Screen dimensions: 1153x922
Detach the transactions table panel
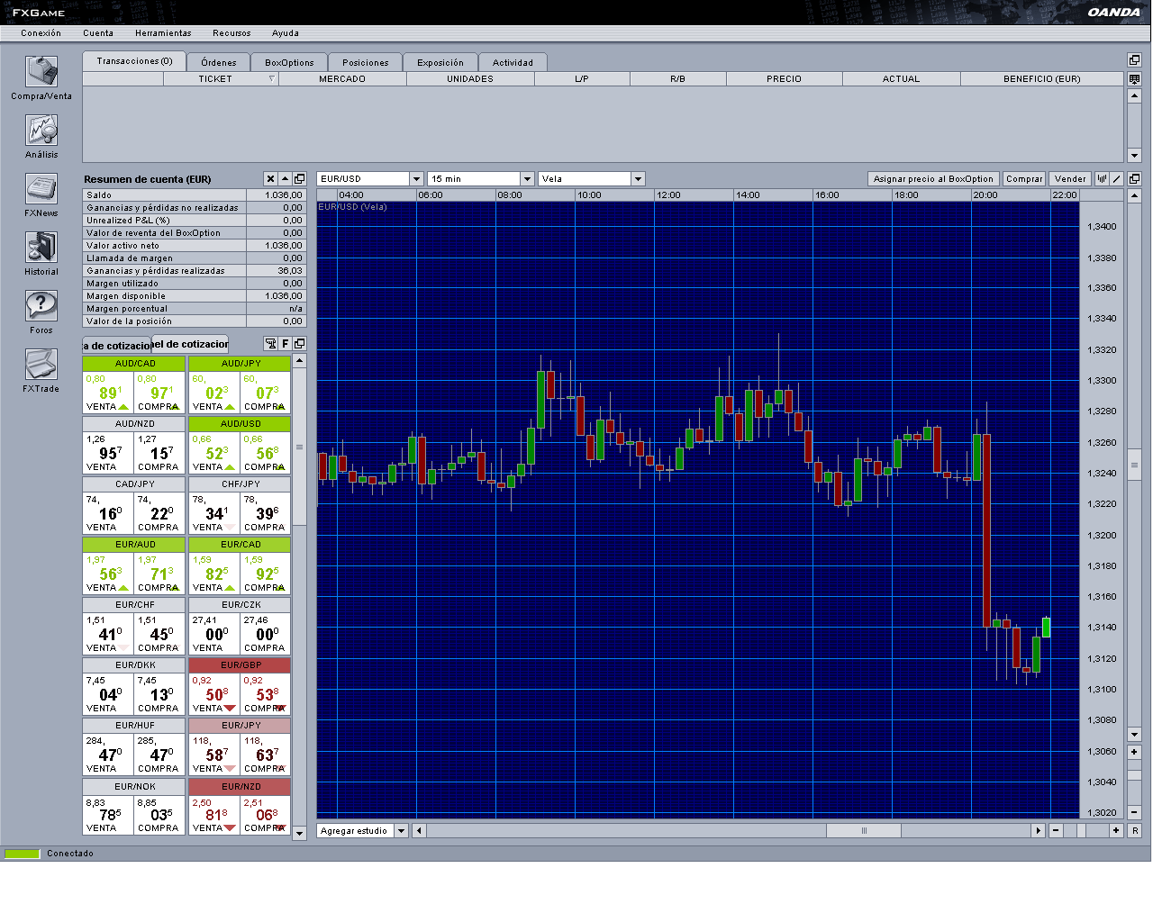1134,59
